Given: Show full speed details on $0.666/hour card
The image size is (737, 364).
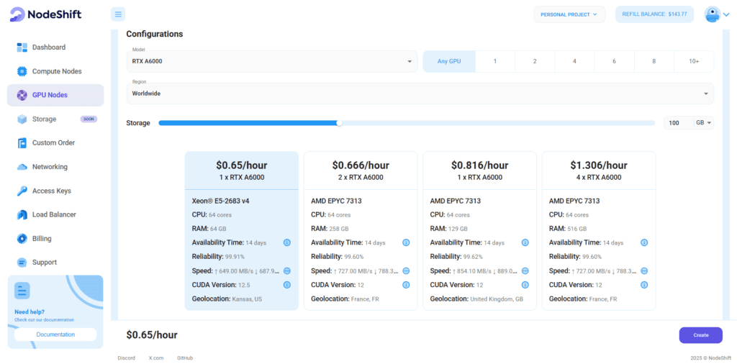Looking at the screenshot, I should point(406,271).
